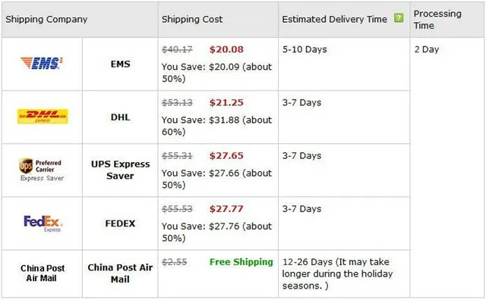The image size is (486, 300).
Task: Click the yellow DHL logo
Action: [43, 117]
